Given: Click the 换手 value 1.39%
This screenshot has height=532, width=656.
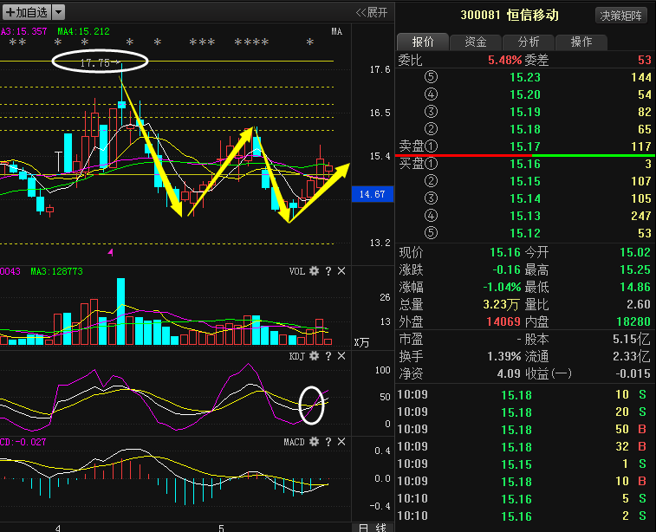Looking at the screenshot, I should (503, 357).
